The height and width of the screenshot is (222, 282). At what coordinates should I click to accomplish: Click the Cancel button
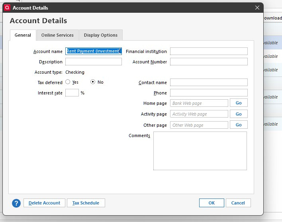tap(238, 203)
